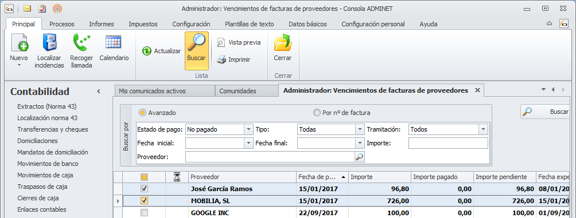Screen dimensions: 576x218
Task: Click the Imprimir printer icon
Action: (x=221, y=60)
